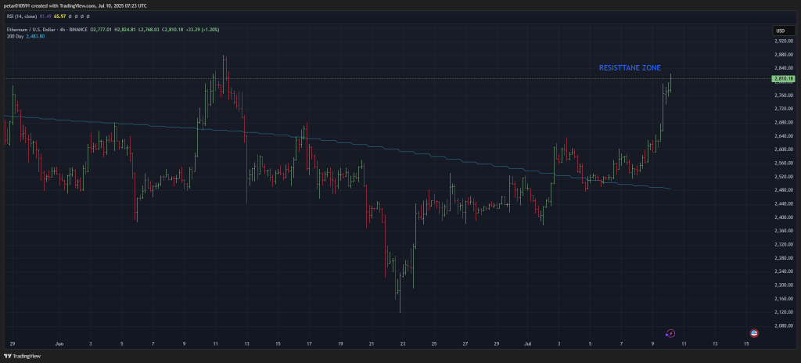Click the open value O2,777.01

pos(101,30)
